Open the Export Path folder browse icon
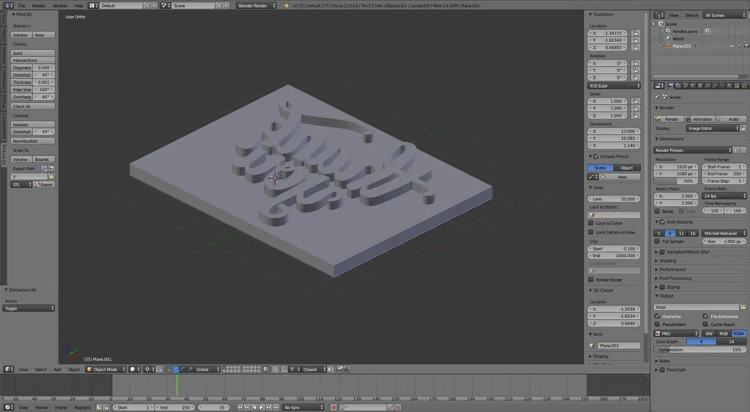This screenshot has width=750, height=412. point(51,176)
